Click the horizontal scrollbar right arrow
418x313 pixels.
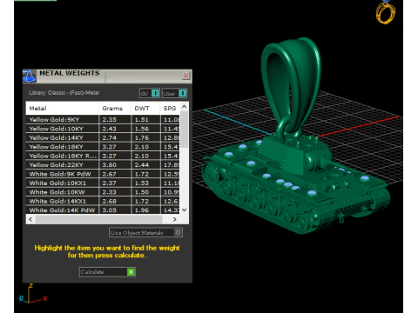pos(174,219)
